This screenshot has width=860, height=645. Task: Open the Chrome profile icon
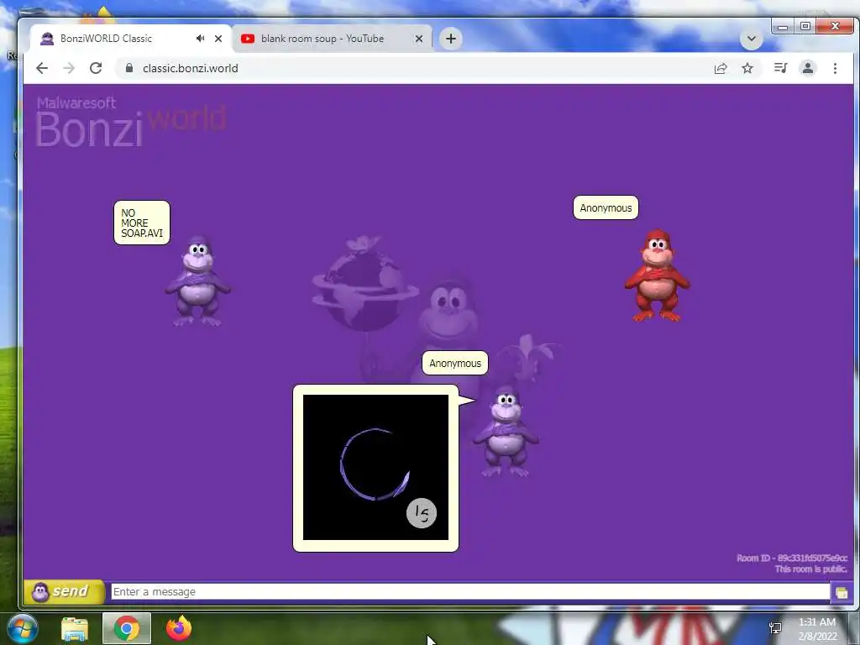808,68
